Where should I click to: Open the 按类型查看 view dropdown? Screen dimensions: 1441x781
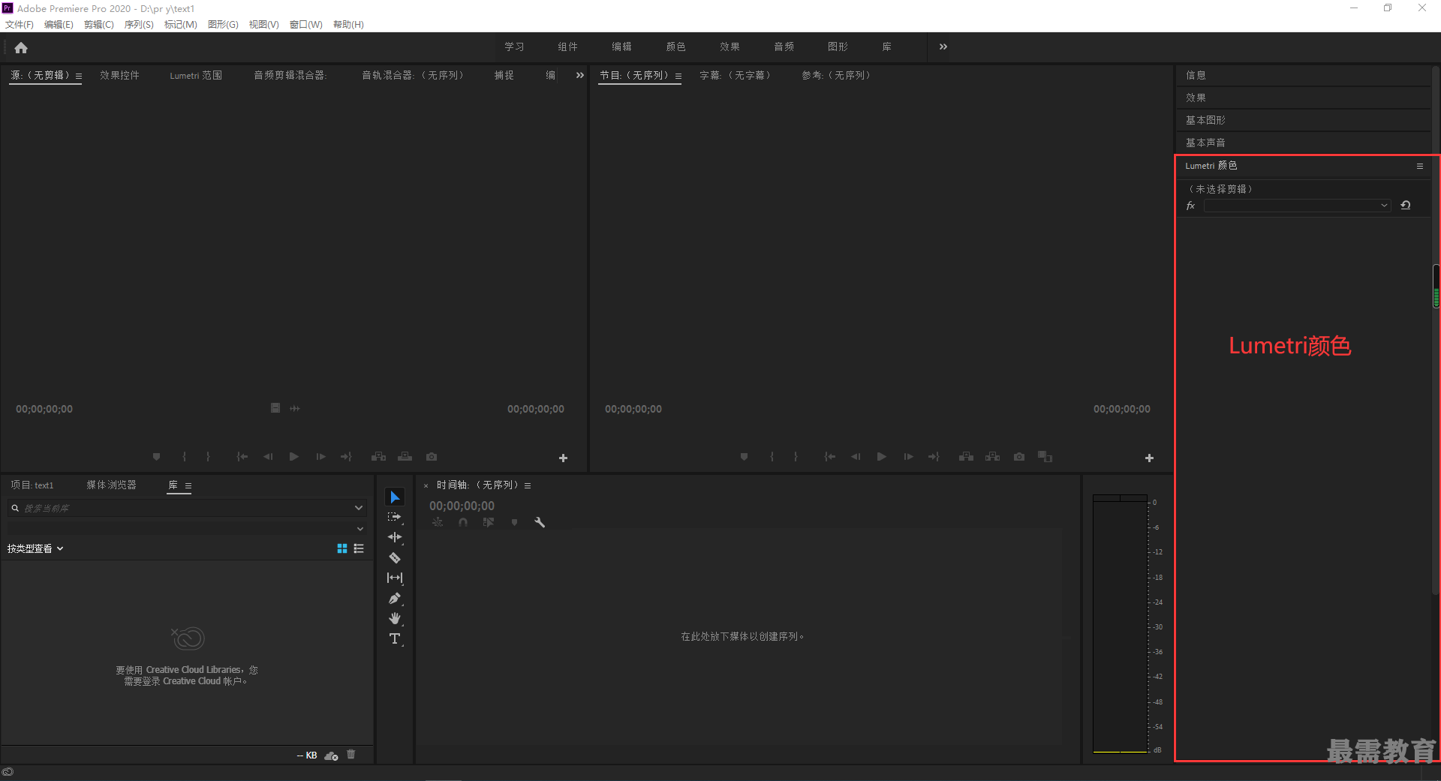pos(35,548)
